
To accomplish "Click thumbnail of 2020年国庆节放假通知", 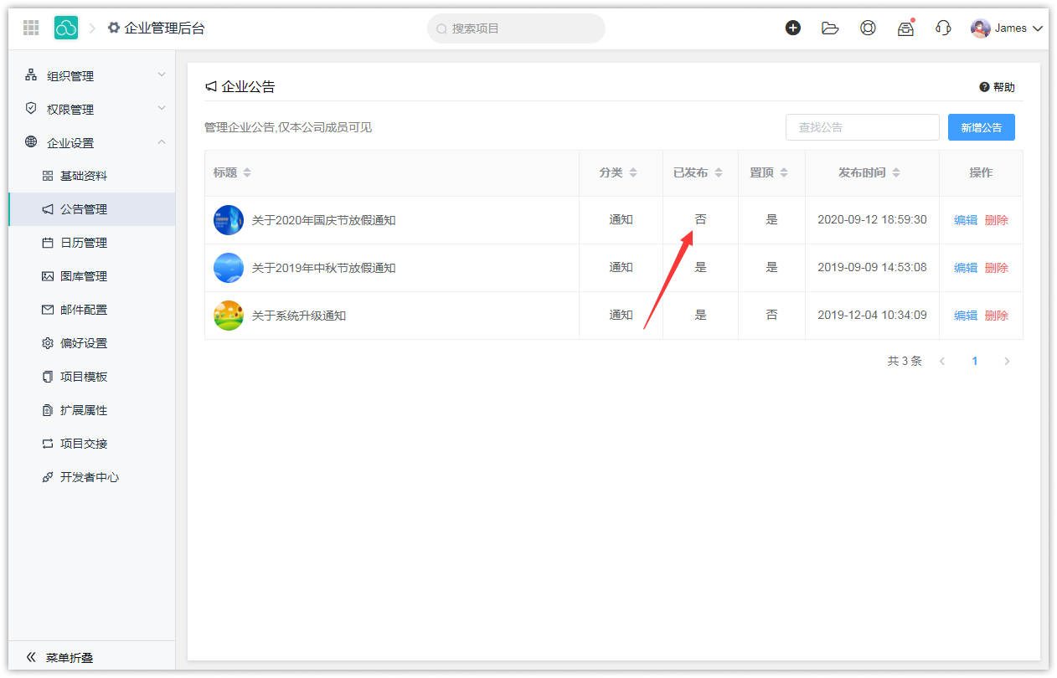I will [x=229, y=220].
